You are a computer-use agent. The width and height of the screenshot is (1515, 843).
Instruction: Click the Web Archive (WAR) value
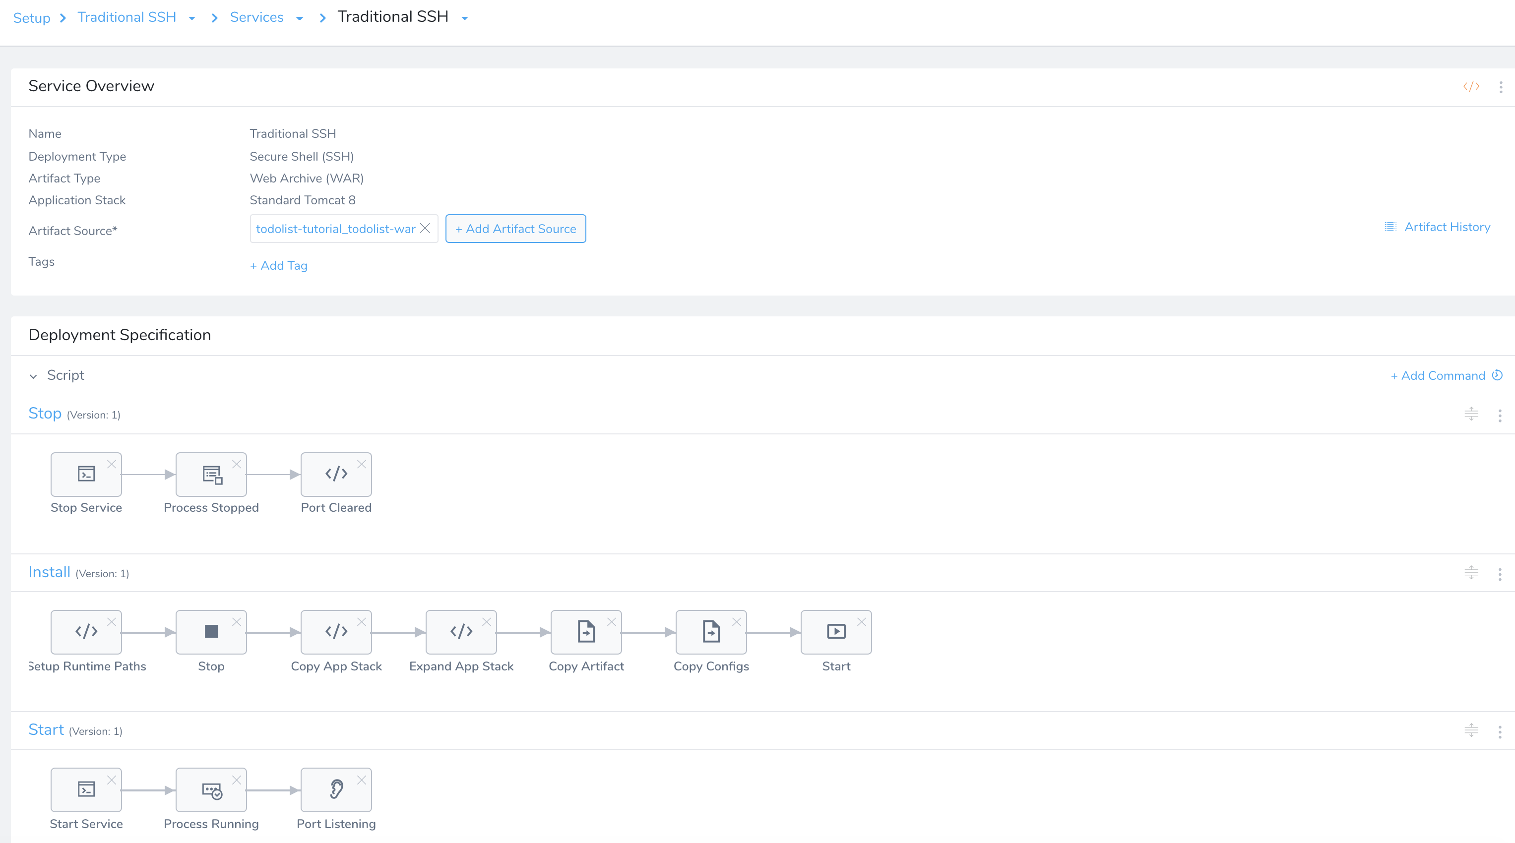pyautogui.click(x=307, y=178)
